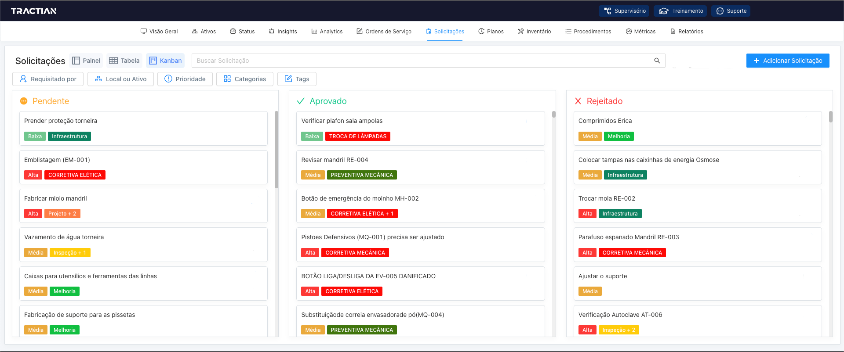Select the Kanban view

click(x=165, y=61)
